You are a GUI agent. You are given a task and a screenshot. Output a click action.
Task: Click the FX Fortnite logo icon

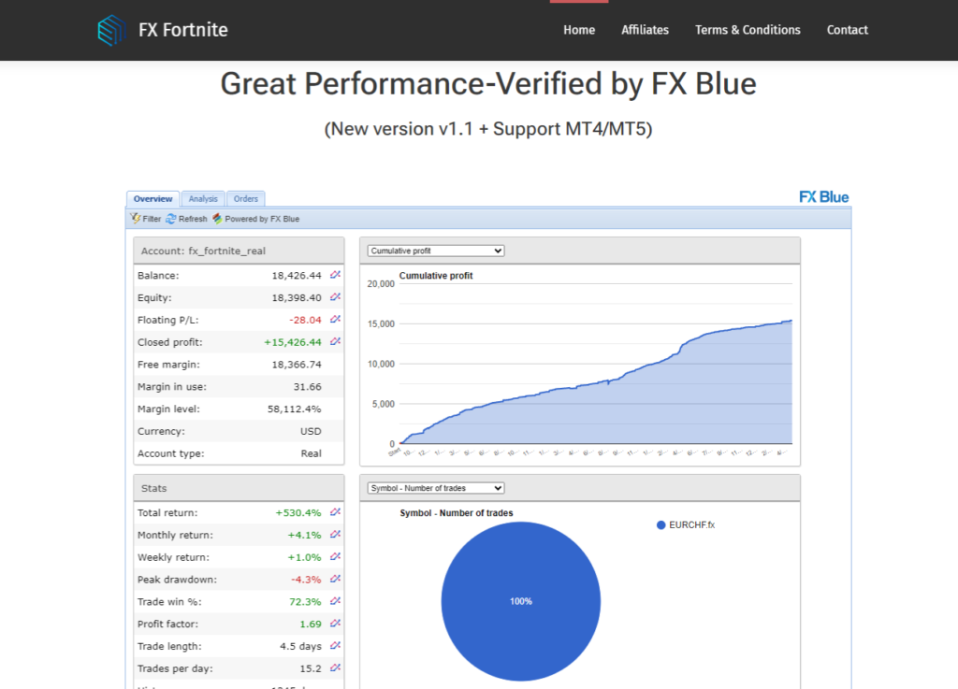point(112,30)
